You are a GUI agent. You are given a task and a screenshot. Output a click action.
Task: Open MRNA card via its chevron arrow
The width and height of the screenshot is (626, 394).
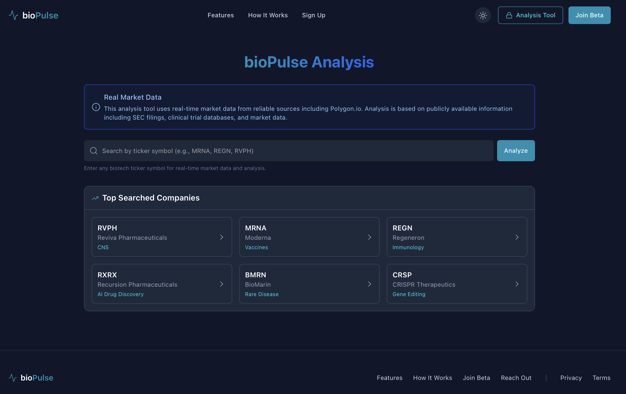(369, 237)
